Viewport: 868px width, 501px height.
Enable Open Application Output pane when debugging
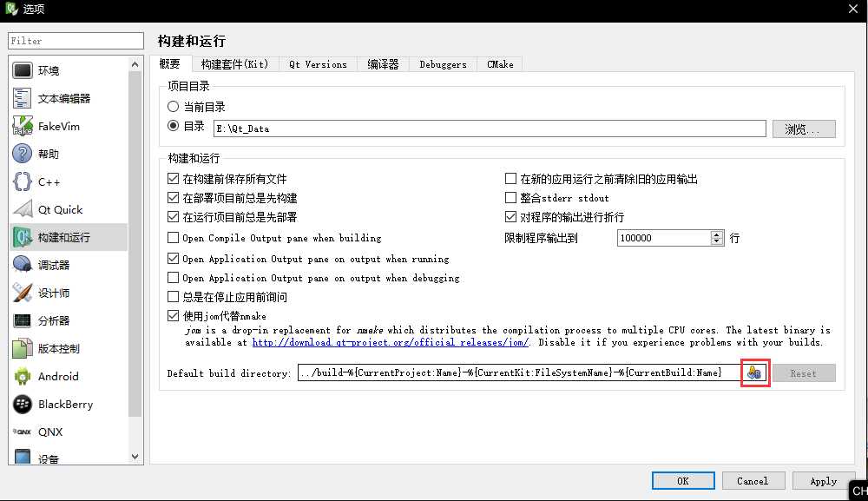174,277
